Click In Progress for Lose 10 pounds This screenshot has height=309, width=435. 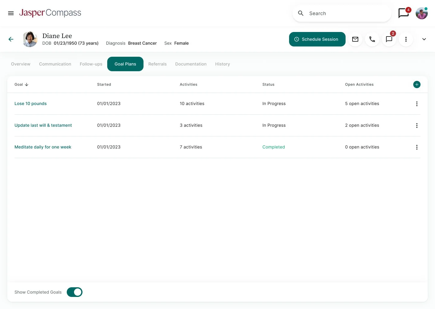[274, 104]
